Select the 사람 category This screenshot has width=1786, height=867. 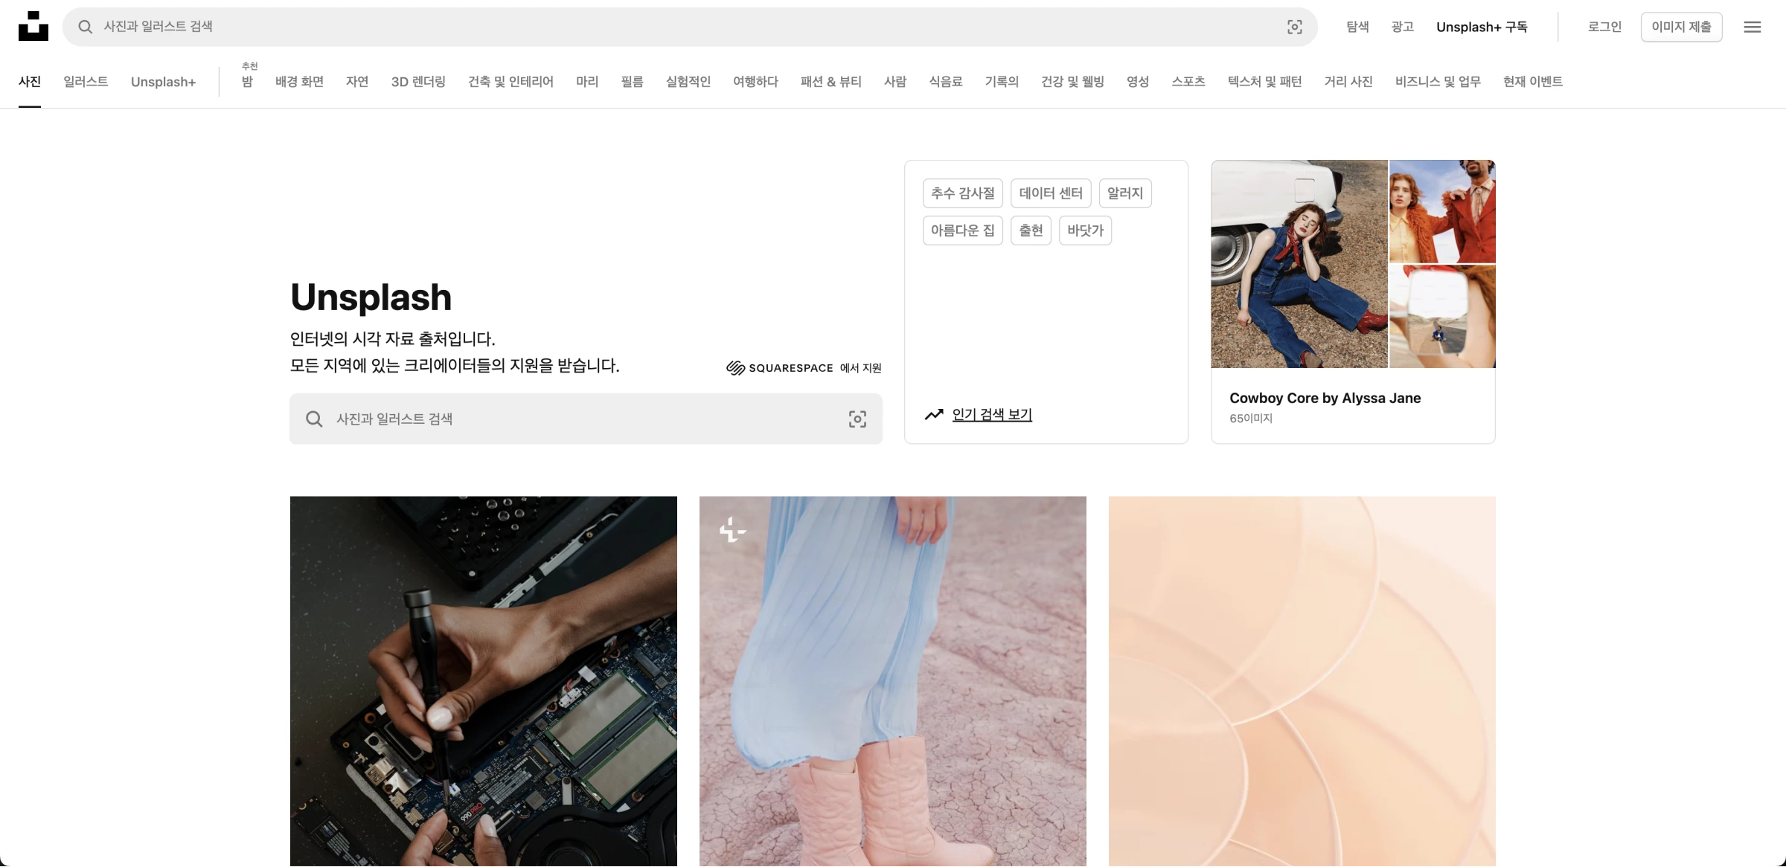(x=895, y=82)
